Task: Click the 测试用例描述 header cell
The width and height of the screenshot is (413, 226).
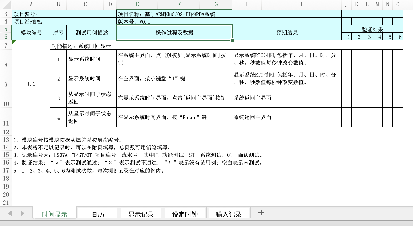Action: point(92,33)
